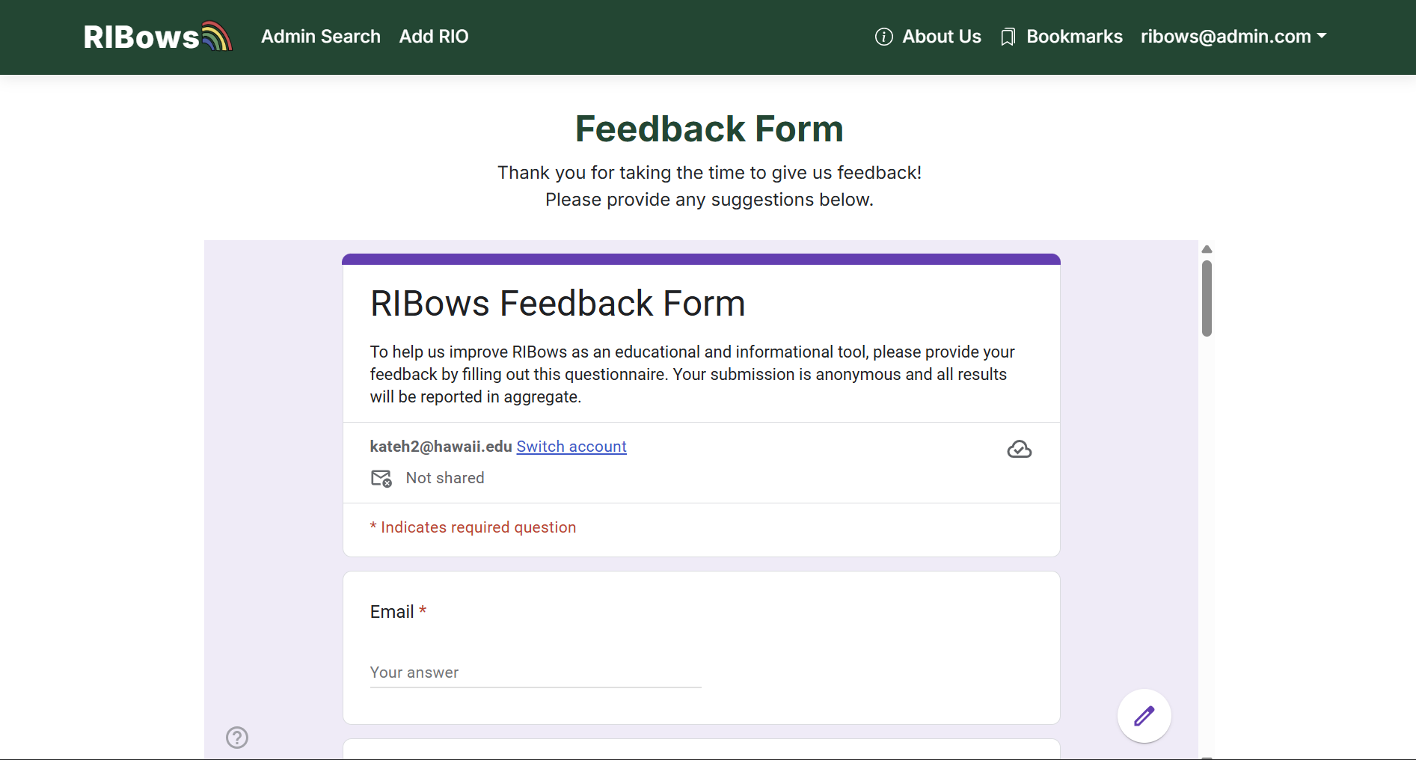The image size is (1416, 760).
Task: Click the Bookmarks ribbon icon
Action: coord(1008,37)
